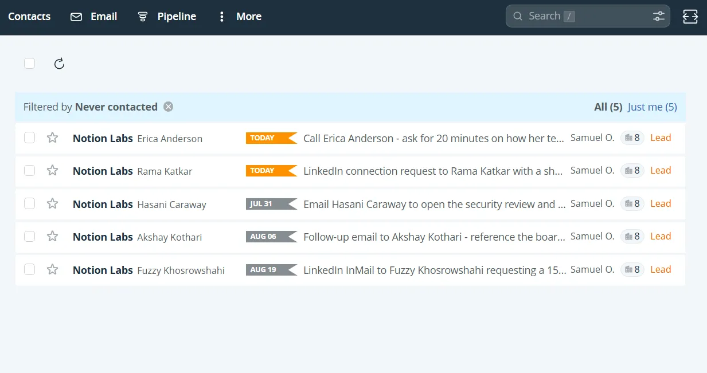
Task: Click Notion Labs in Fuzzy Khosrowshahi row
Action: (x=103, y=270)
